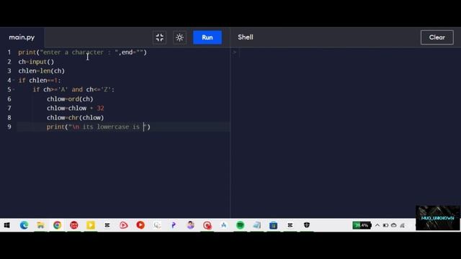Open Google Chrome from the taskbar
Screen dimensions: 461x259
58,225
